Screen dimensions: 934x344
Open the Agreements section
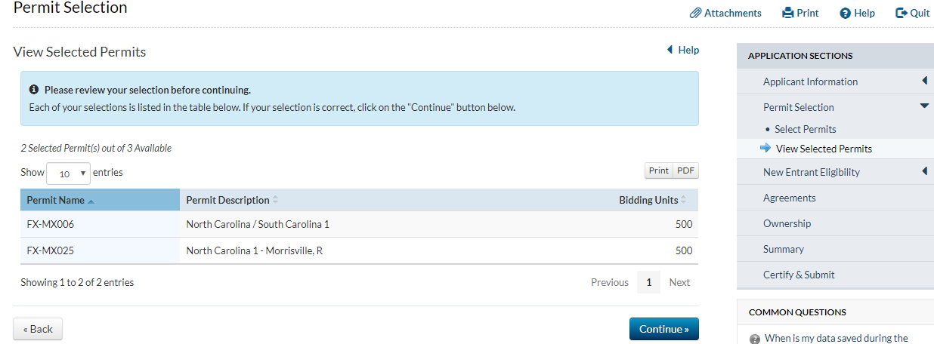(x=789, y=198)
